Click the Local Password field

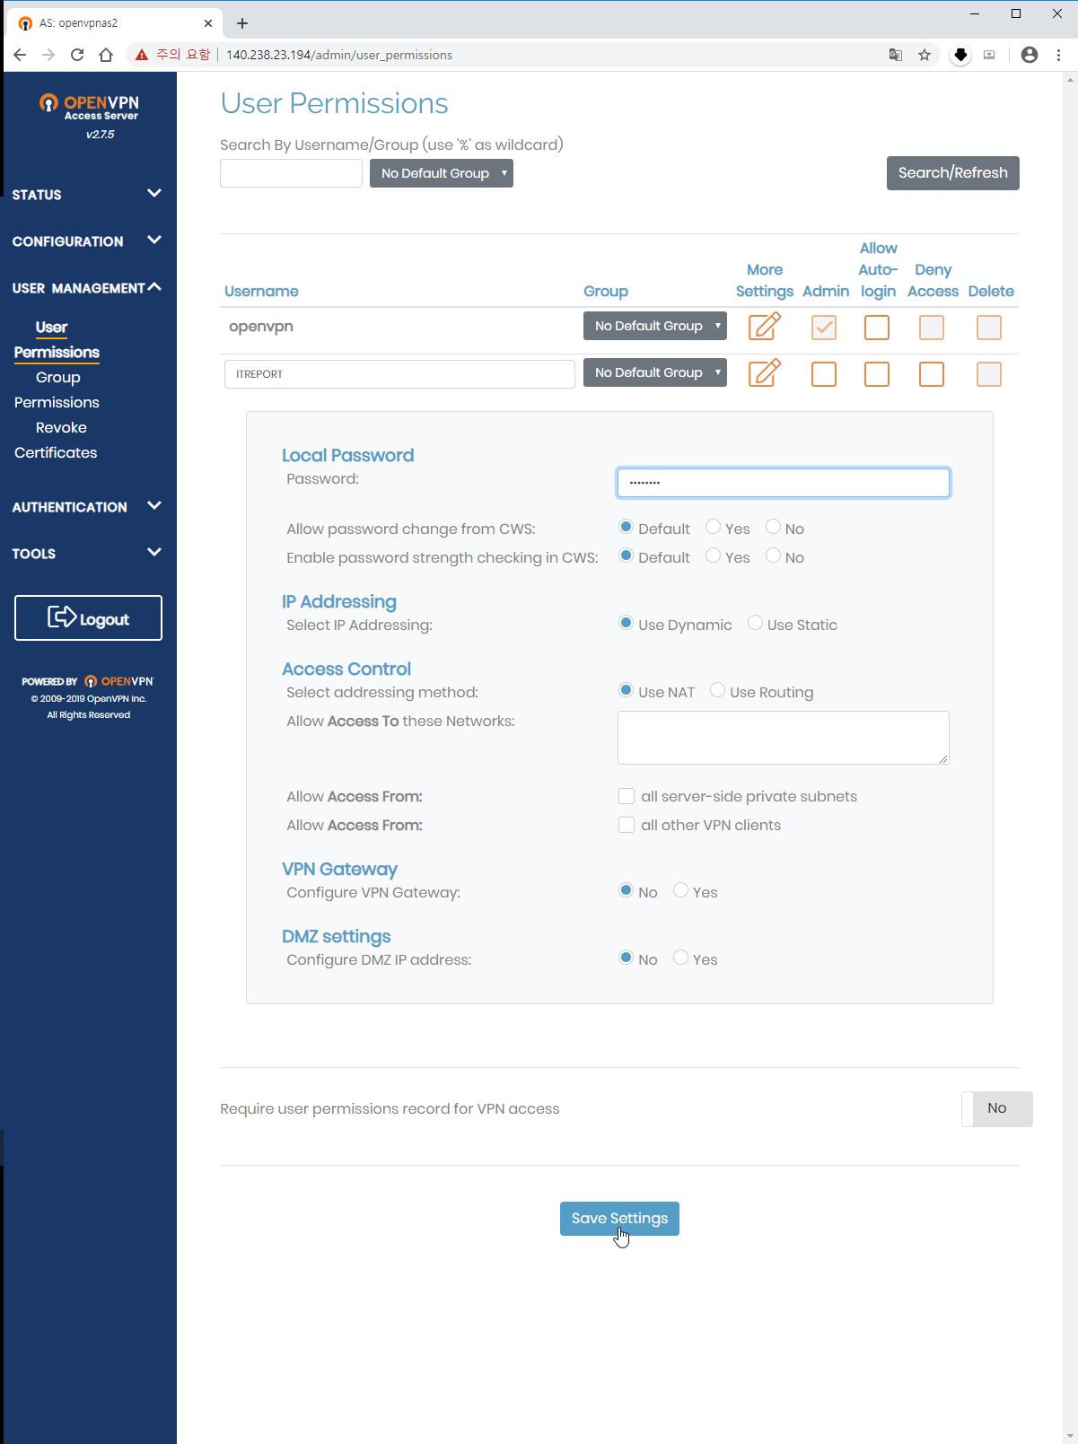pyautogui.click(x=783, y=483)
